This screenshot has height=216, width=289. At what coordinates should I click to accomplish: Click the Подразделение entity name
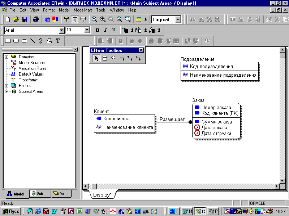pyautogui.click(x=198, y=59)
